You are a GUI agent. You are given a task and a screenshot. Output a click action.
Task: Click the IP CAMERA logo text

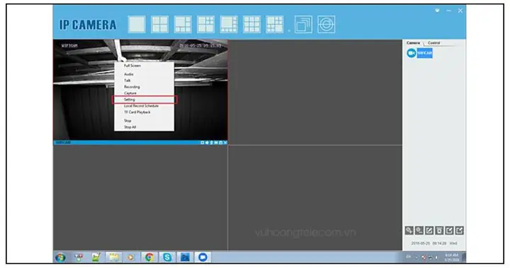pyautogui.click(x=88, y=25)
